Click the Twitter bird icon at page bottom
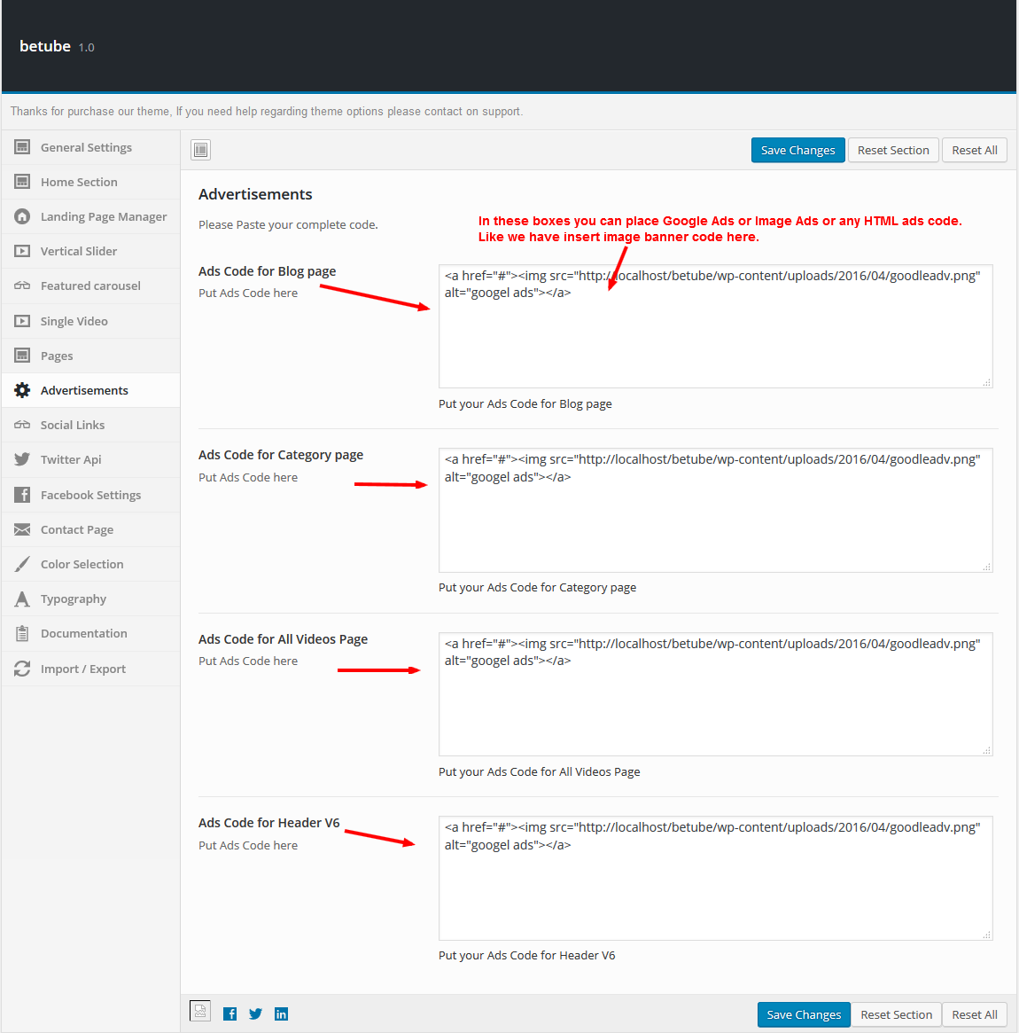The image size is (1019, 1033). point(255,1013)
